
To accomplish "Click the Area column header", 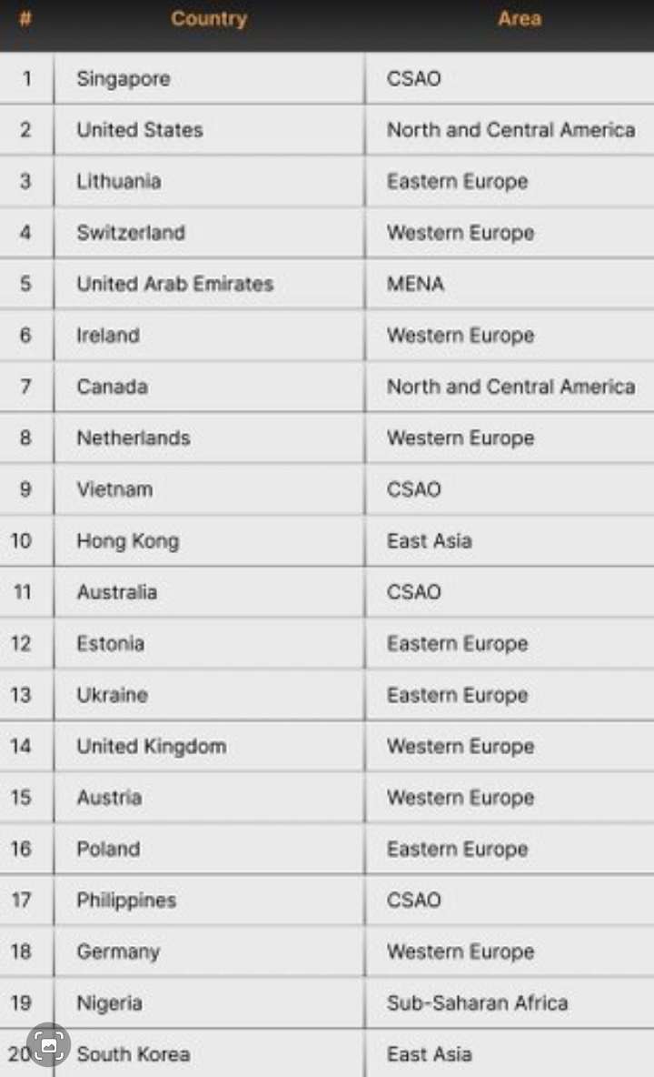I will click(519, 19).
